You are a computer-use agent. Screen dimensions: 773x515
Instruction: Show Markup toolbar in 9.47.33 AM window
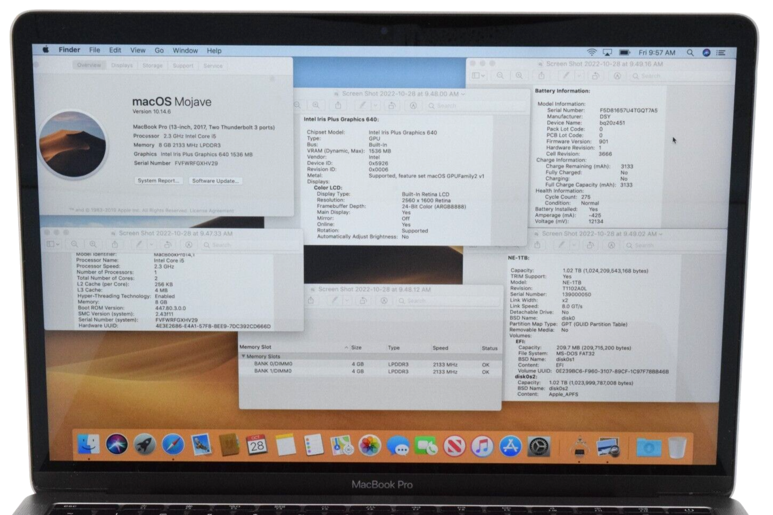(189, 245)
